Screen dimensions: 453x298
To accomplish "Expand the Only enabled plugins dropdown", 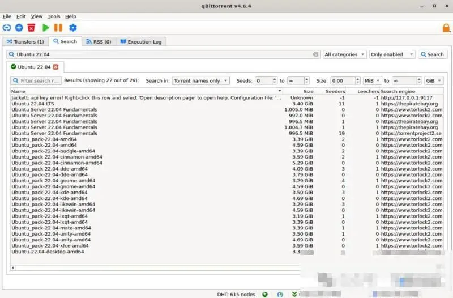I will pos(392,54).
